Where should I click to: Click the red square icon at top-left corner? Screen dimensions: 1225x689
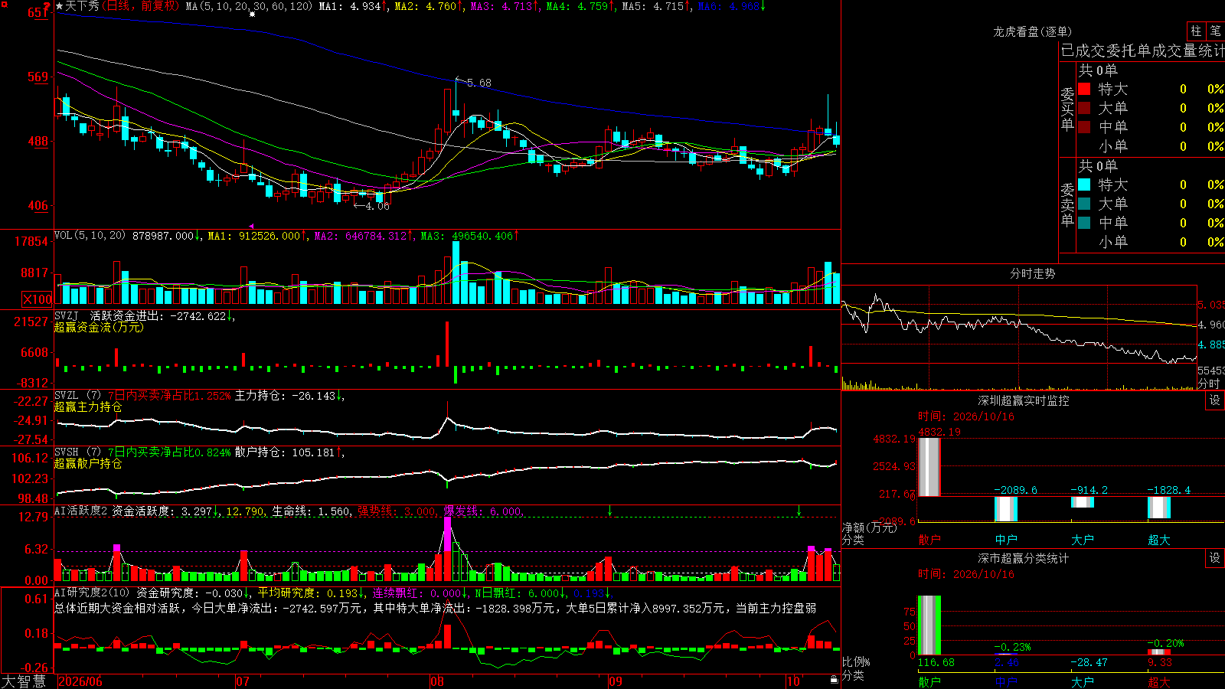(x=5, y=5)
